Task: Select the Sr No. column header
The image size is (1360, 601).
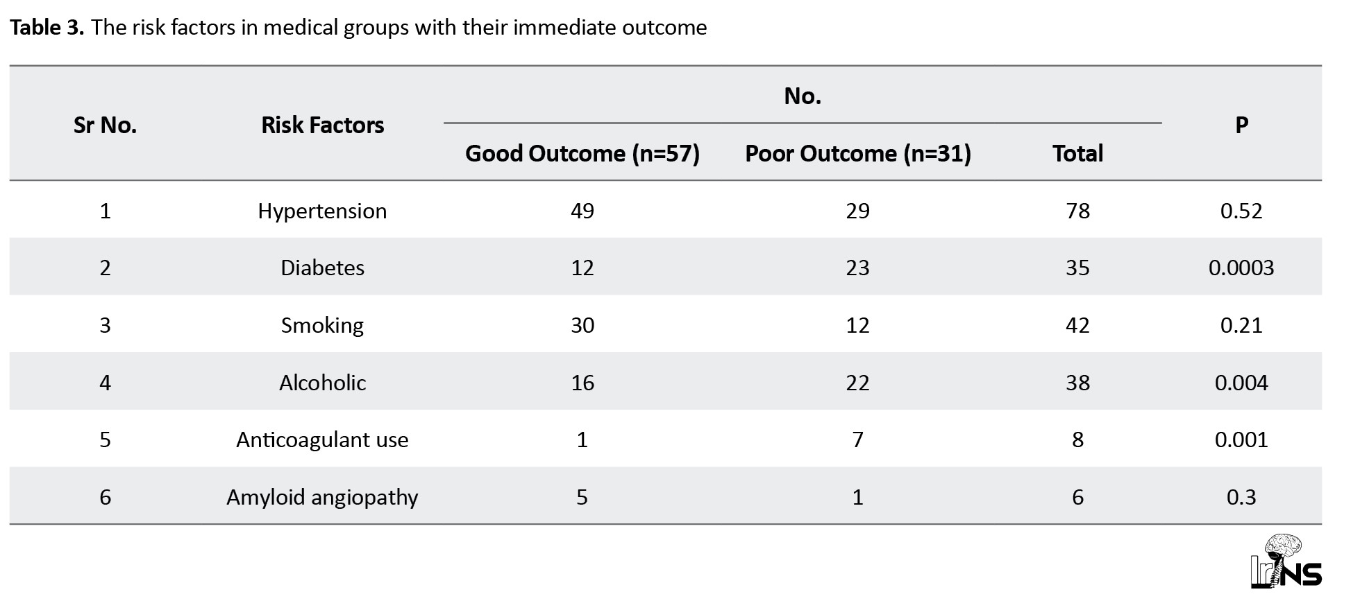Action: click(105, 125)
